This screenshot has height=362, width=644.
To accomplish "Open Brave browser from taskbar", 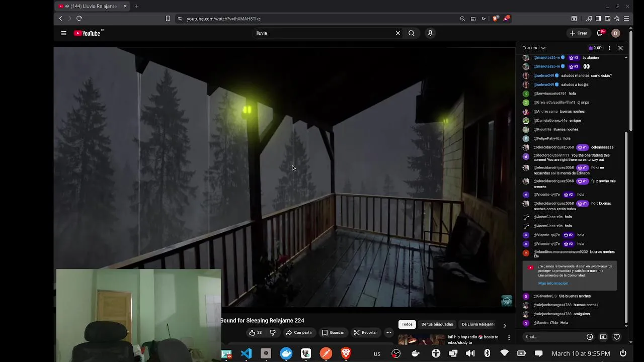I will [x=346, y=353].
